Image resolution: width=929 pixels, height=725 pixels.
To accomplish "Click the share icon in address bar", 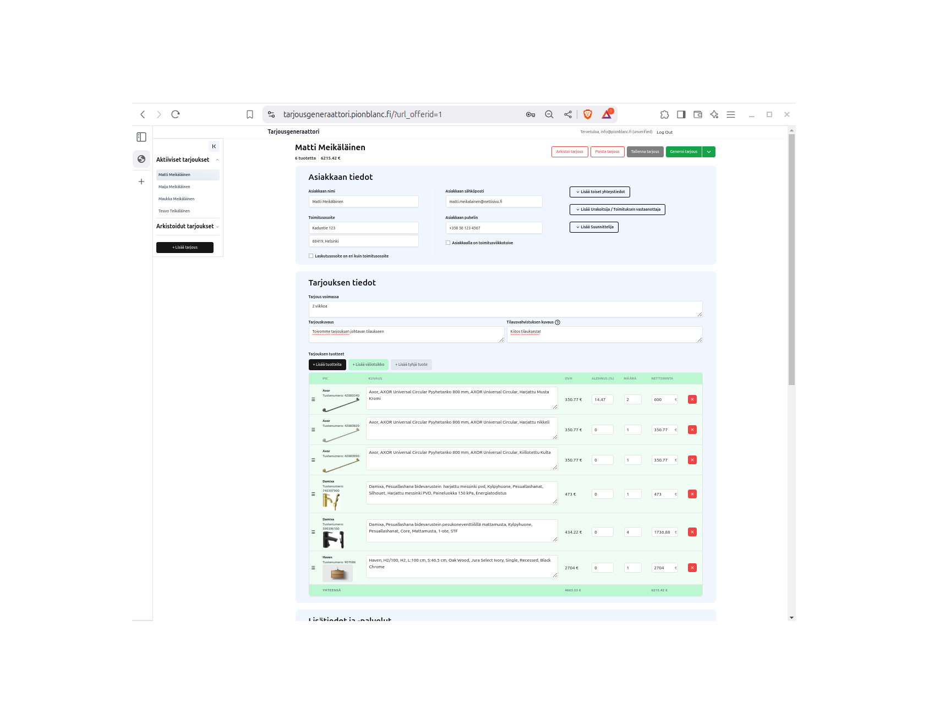I will tap(567, 114).
